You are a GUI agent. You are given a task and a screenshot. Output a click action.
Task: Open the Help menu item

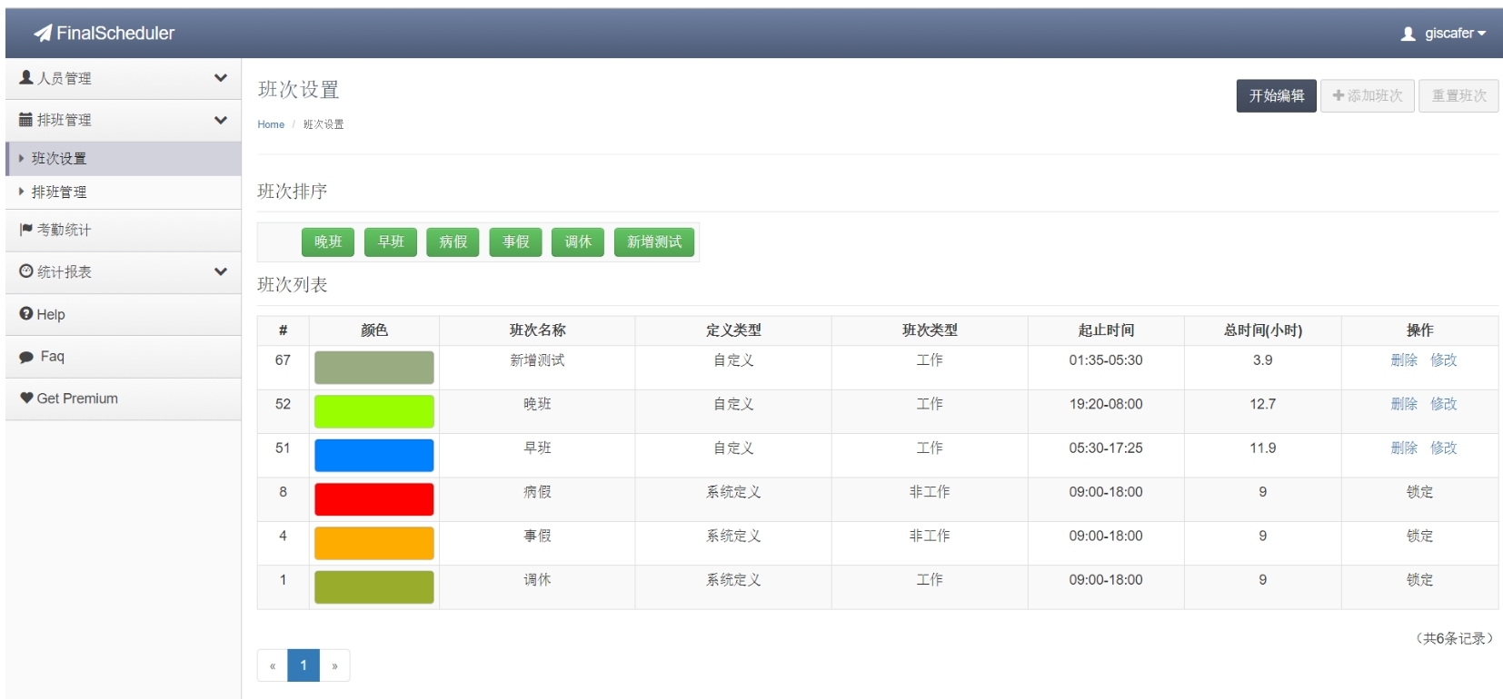point(124,314)
